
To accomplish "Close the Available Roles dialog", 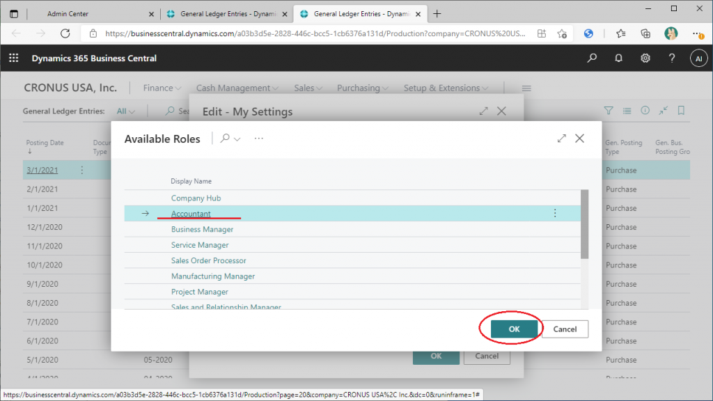I will pyautogui.click(x=579, y=139).
